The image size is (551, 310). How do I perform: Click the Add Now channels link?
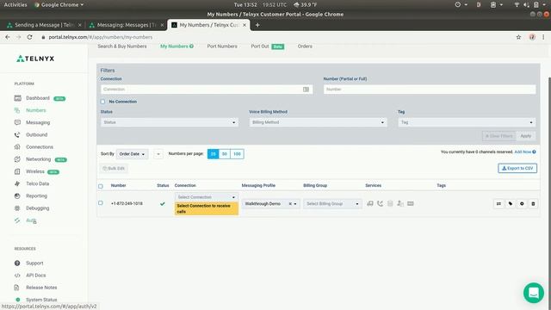(523, 152)
